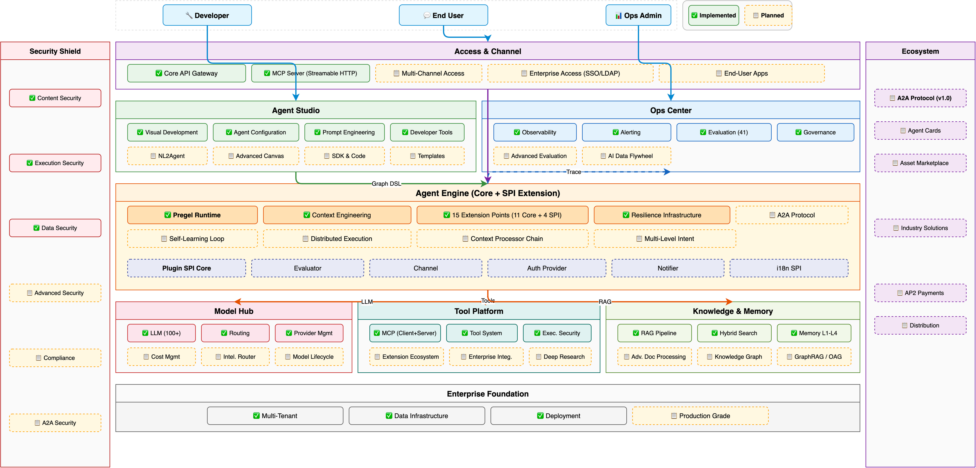976x468 pixels.
Task: Select the 15 Extension Points box
Action: point(502,215)
